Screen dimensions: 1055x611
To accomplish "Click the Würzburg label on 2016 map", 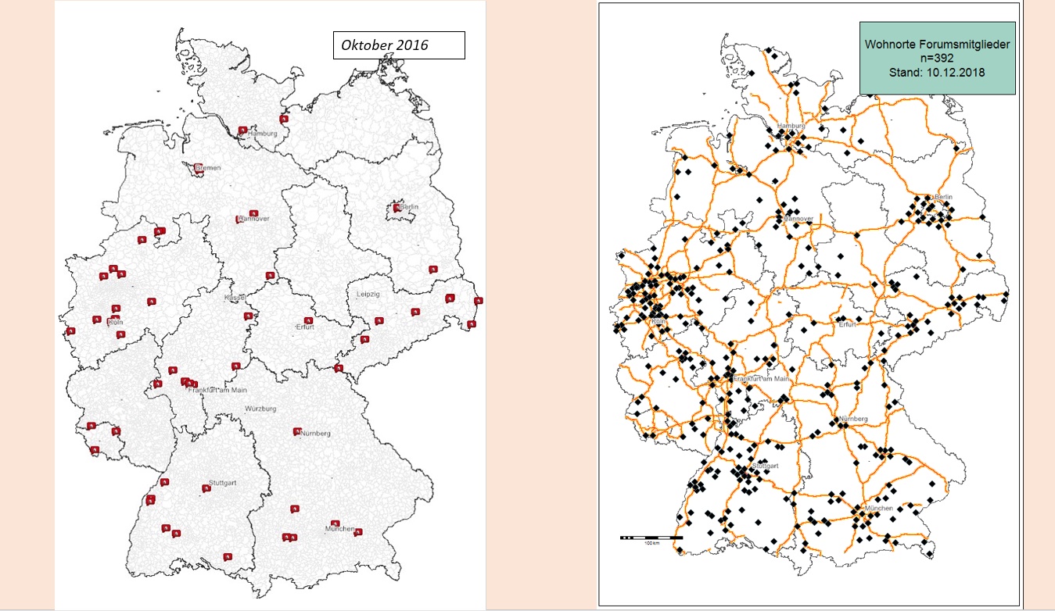I will tap(261, 409).
